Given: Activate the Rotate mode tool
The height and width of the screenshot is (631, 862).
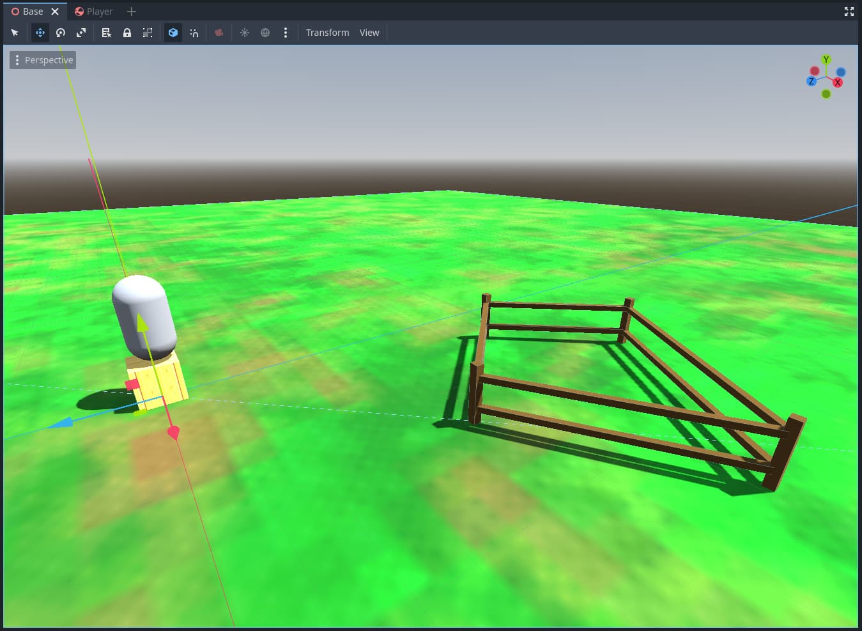Looking at the screenshot, I should [61, 33].
